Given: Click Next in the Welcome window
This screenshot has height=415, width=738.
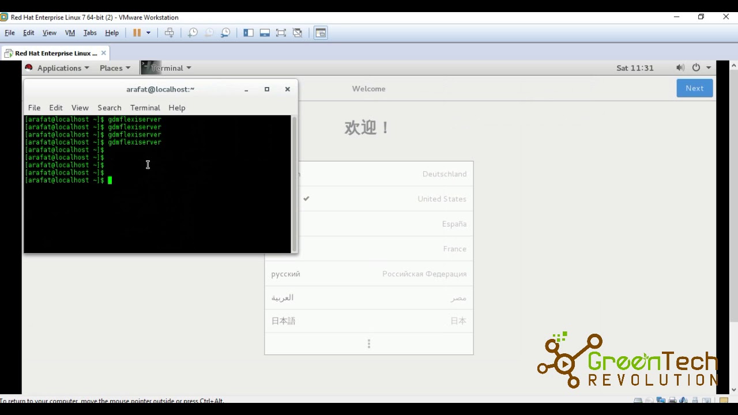Looking at the screenshot, I should pos(694,88).
